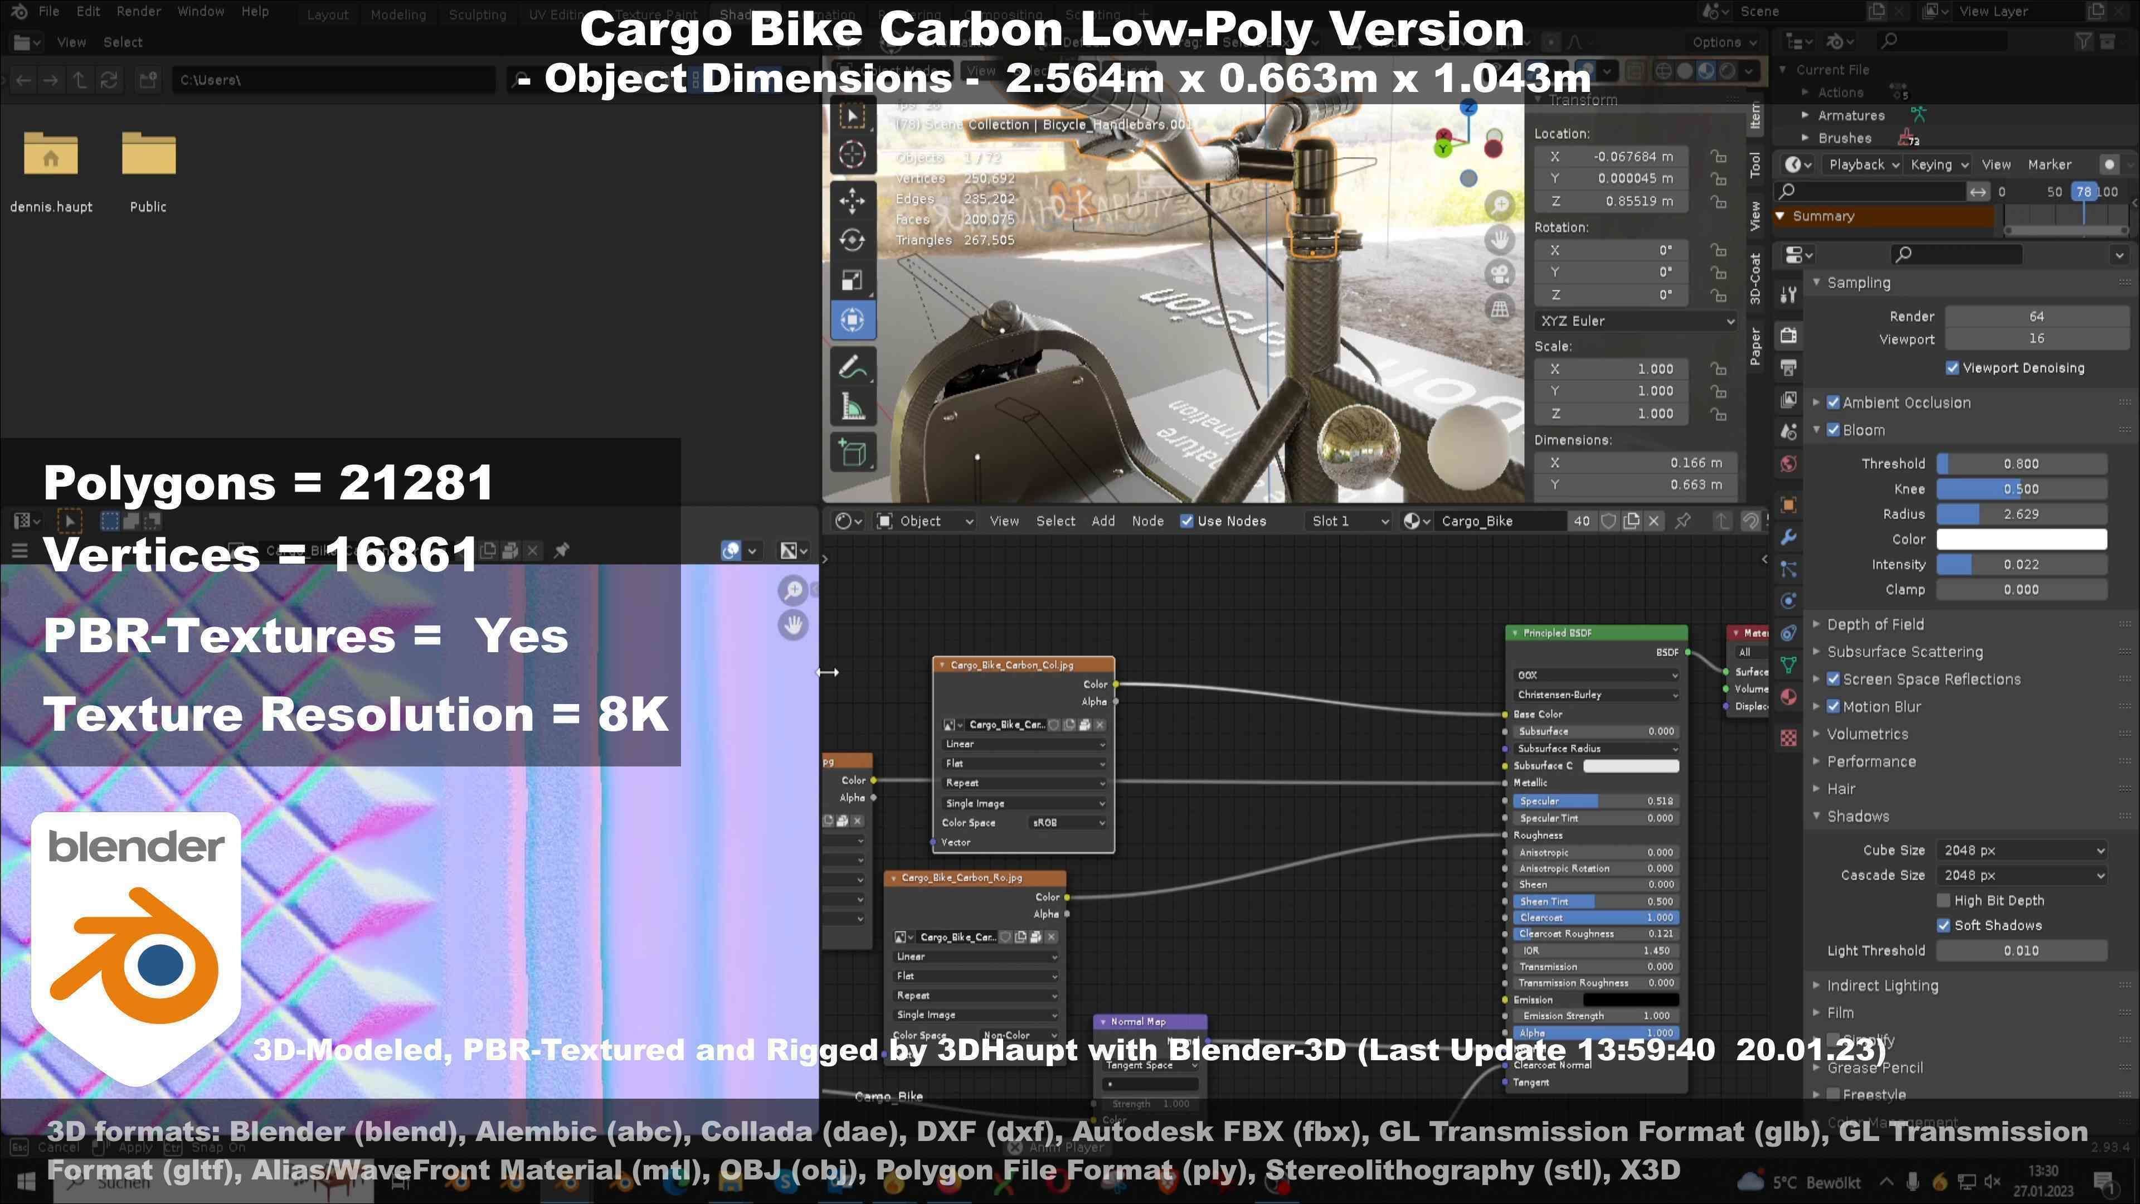Viewport: 2140px width, 1204px height.
Task: Open Object shader type dropdown
Action: pyautogui.click(x=925, y=521)
